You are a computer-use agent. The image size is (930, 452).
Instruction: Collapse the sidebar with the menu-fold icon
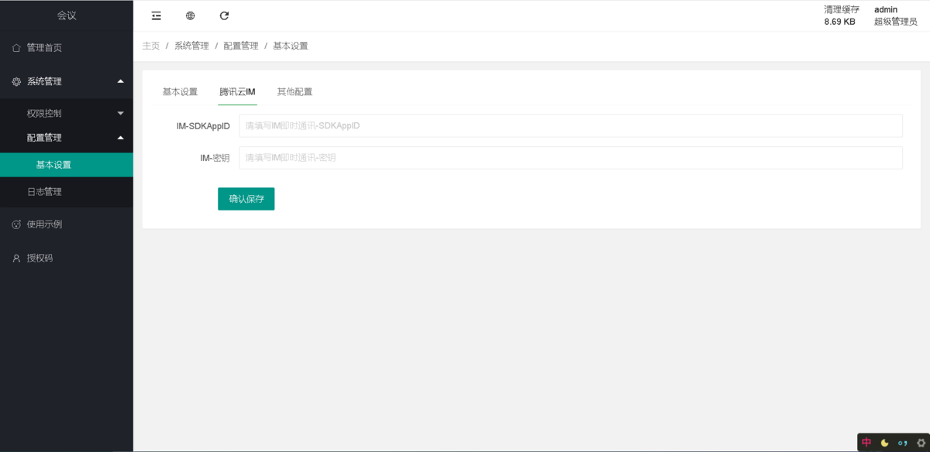(157, 15)
